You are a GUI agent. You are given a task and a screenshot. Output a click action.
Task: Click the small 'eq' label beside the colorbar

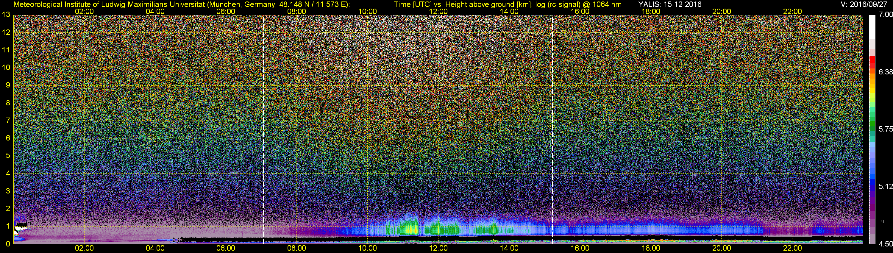click(x=882, y=221)
